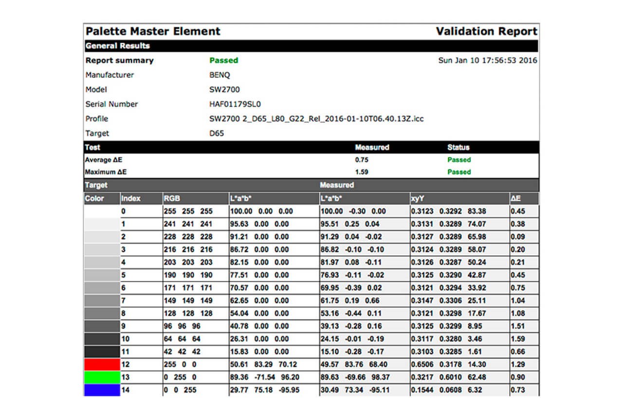Viewport: 623px width, 419px height.
Task: Click the General Results section bar
Action: (x=311, y=46)
